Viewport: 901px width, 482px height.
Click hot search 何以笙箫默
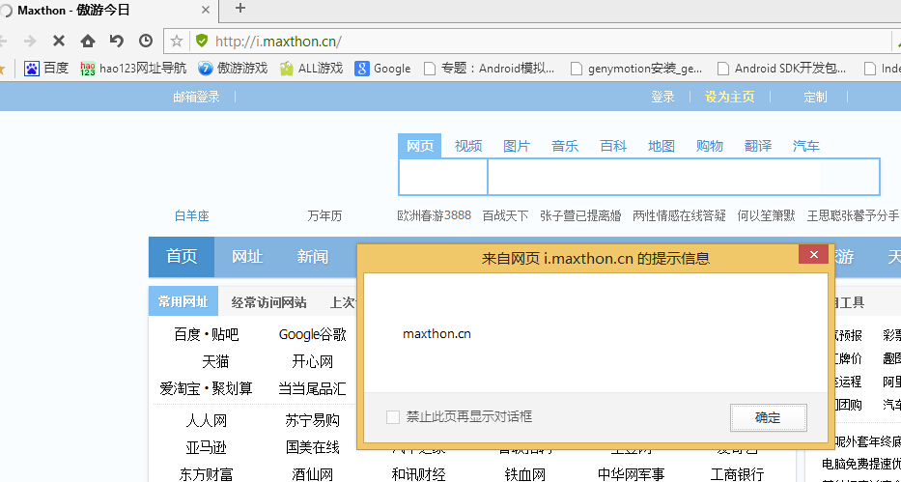tap(767, 216)
